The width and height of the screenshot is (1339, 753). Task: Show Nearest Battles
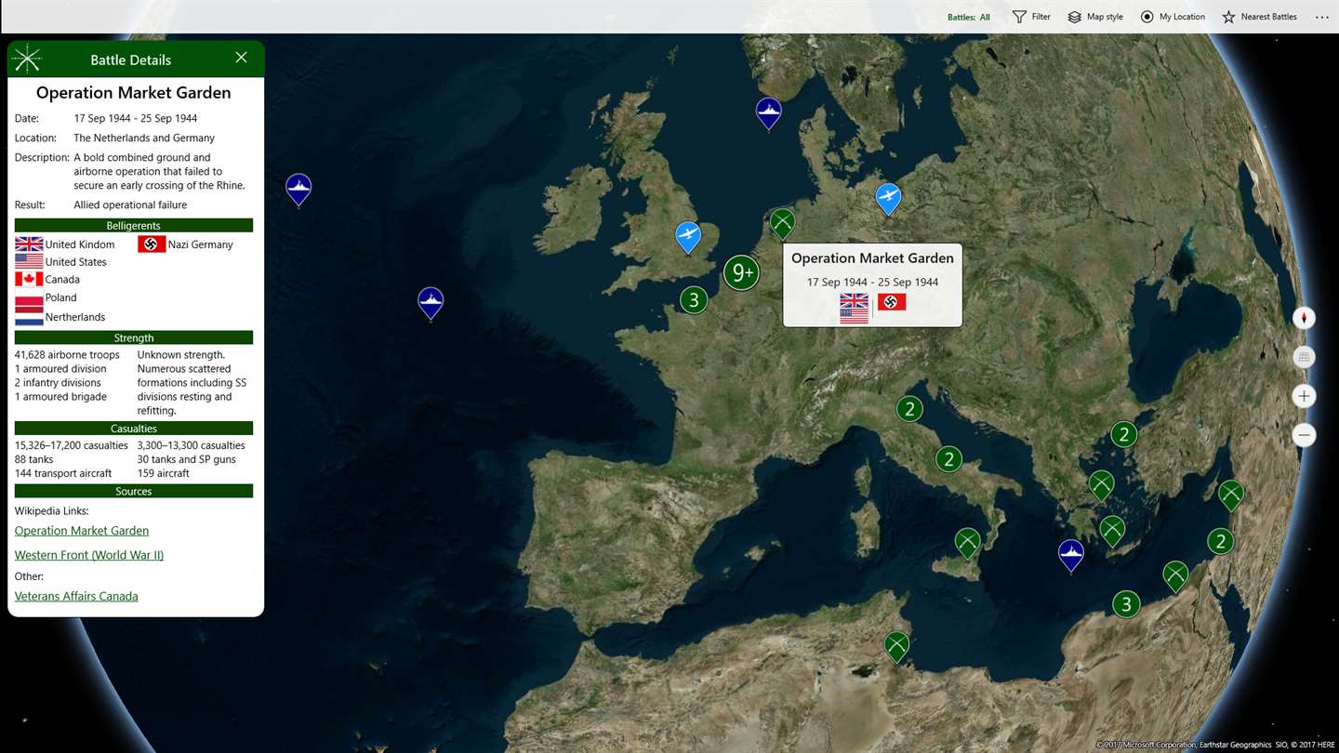click(x=1259, y=17)
